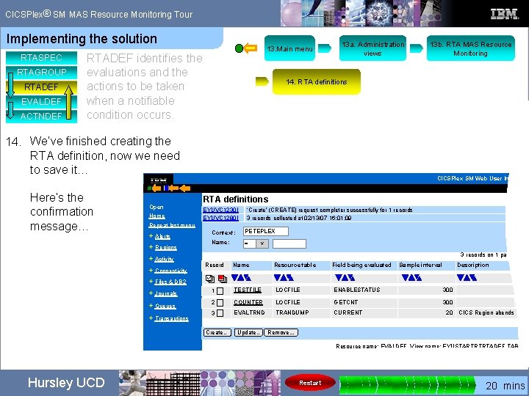Click Sample interval upward-triangle sort icon
529x396 pixels.
tap(411, 278)
